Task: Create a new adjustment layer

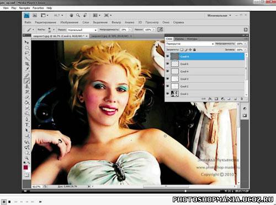Action: (223, 99)
